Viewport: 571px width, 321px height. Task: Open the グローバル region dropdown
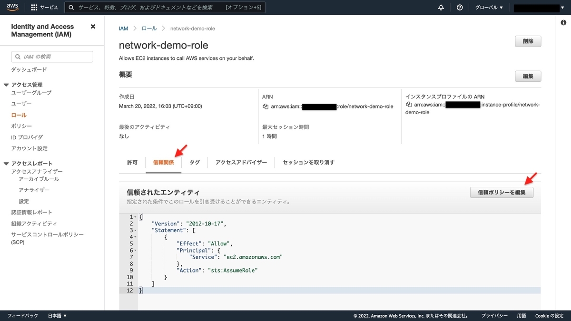click(x=489, y=8)
